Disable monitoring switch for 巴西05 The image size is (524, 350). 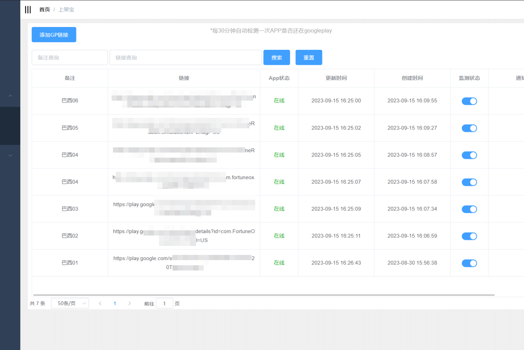(469, 128)
